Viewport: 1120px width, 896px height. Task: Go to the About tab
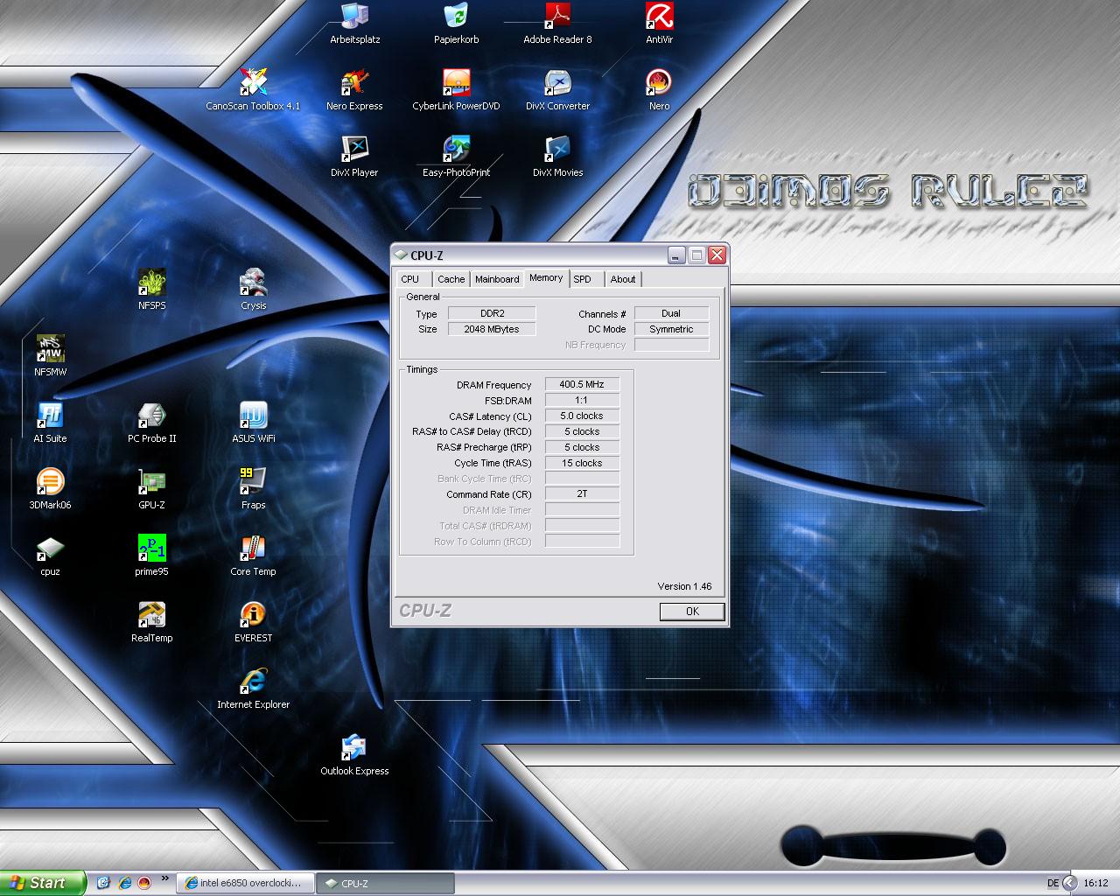(x=623, y=279)
